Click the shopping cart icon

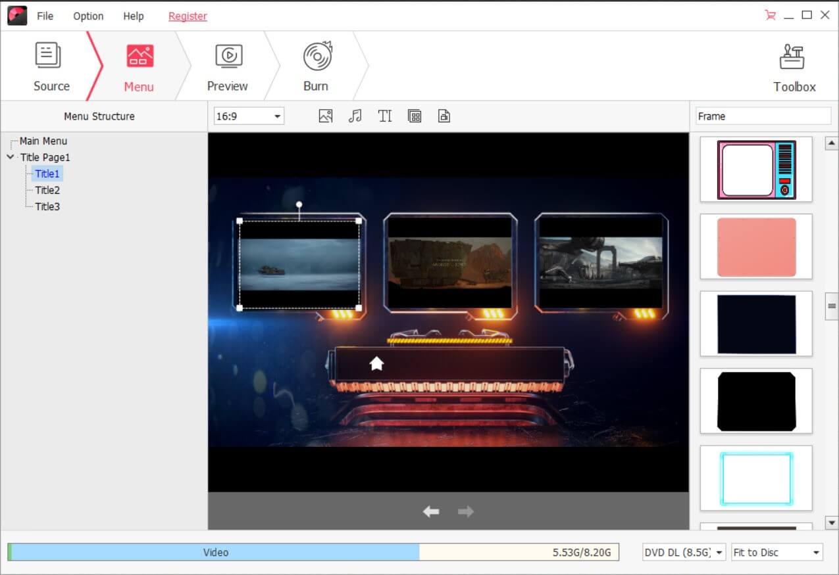click(769, 14)
